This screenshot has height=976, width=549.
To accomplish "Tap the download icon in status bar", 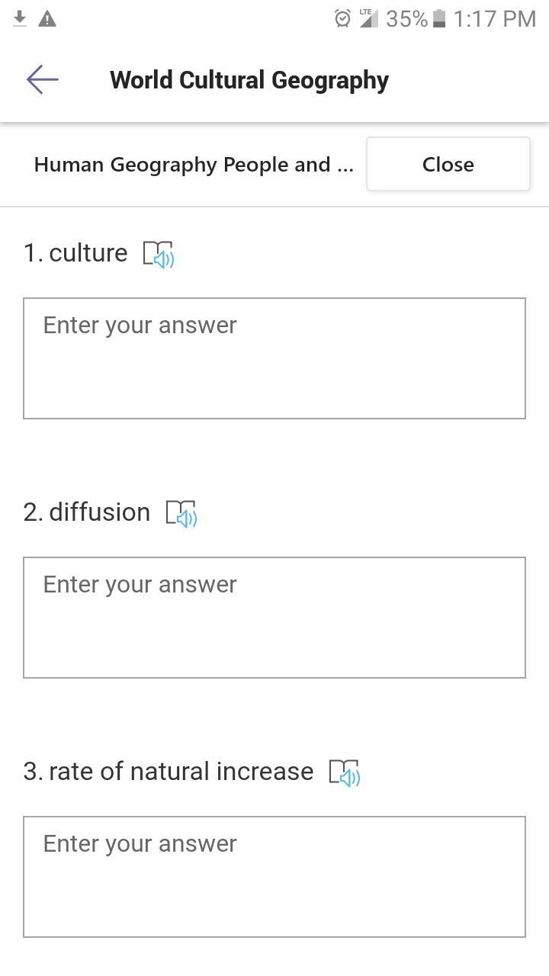I will click(21, 18).
